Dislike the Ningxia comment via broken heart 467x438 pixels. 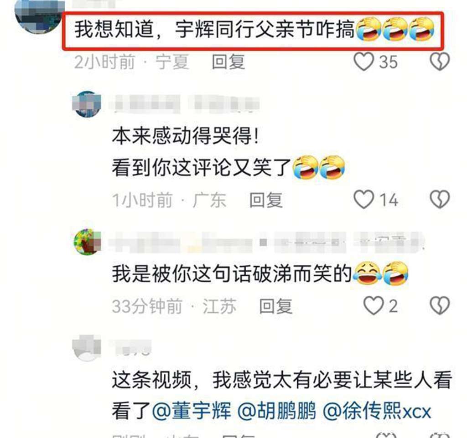click(x=440, y=62)
